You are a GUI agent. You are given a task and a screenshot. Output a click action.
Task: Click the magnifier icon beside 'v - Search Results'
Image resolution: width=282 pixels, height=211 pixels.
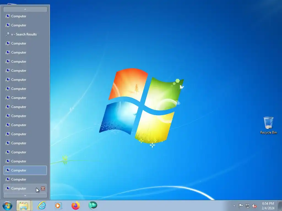pyautogui.click(x=7, y=34)
